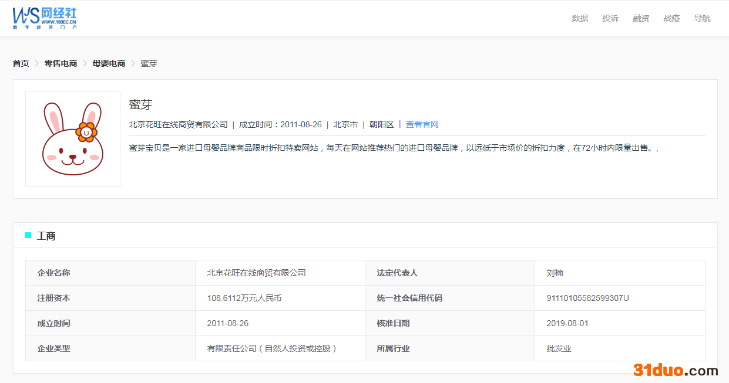Click the company name 北京花旺在线商贸有限公司 in table
The height and width of the screenshot is (383, 729).
[x=256, y=273]
